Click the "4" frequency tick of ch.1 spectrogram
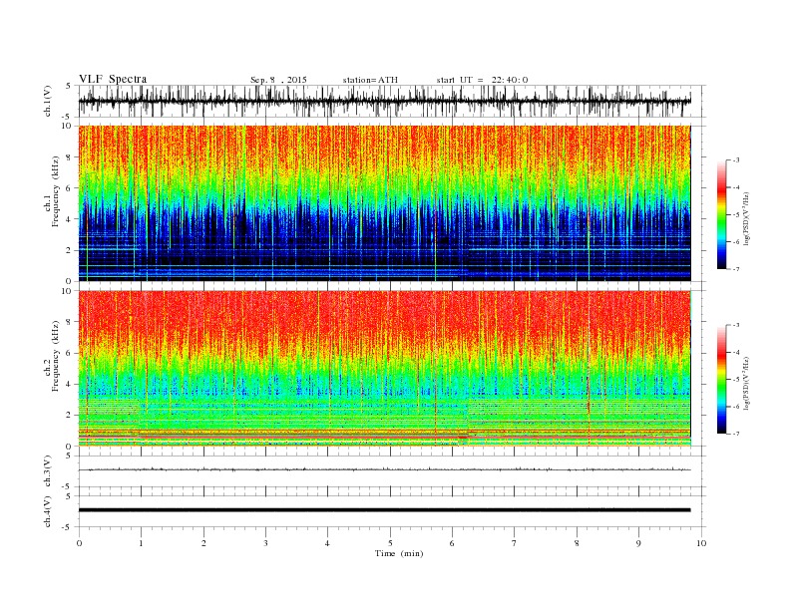The width and height of the screenshot is (790, 610). coord(70,219)
